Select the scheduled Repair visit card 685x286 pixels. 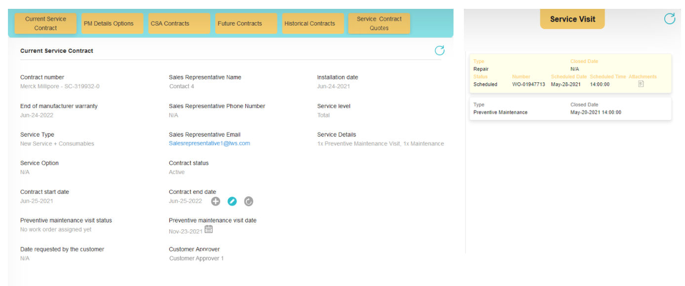click(570, 73)
